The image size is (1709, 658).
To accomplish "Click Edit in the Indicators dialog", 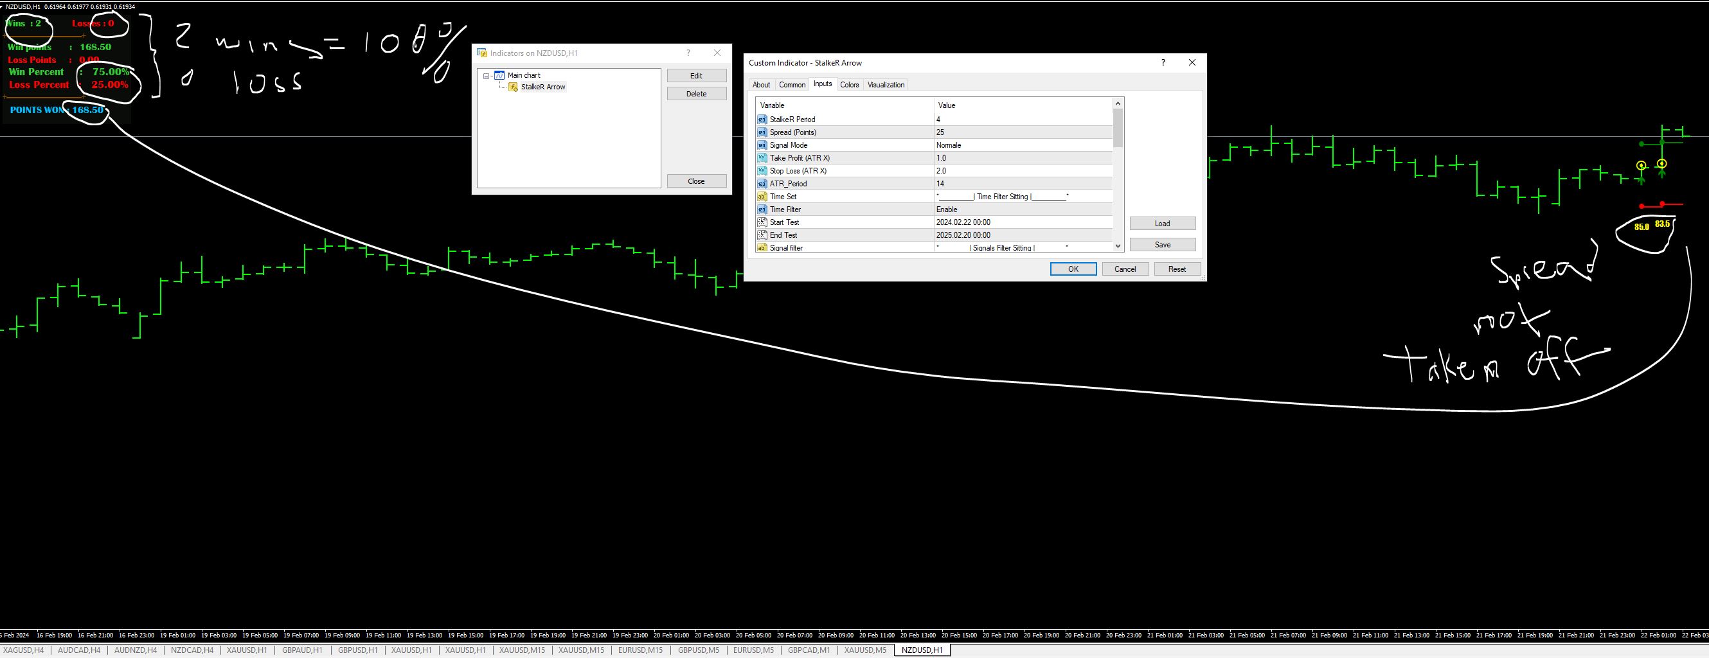I will pos(696,75).
